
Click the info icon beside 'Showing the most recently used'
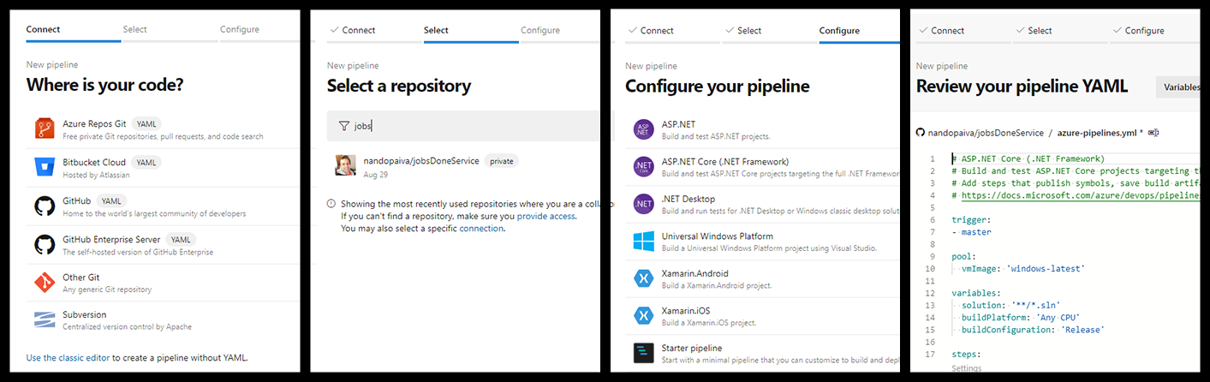coord(331,204)
